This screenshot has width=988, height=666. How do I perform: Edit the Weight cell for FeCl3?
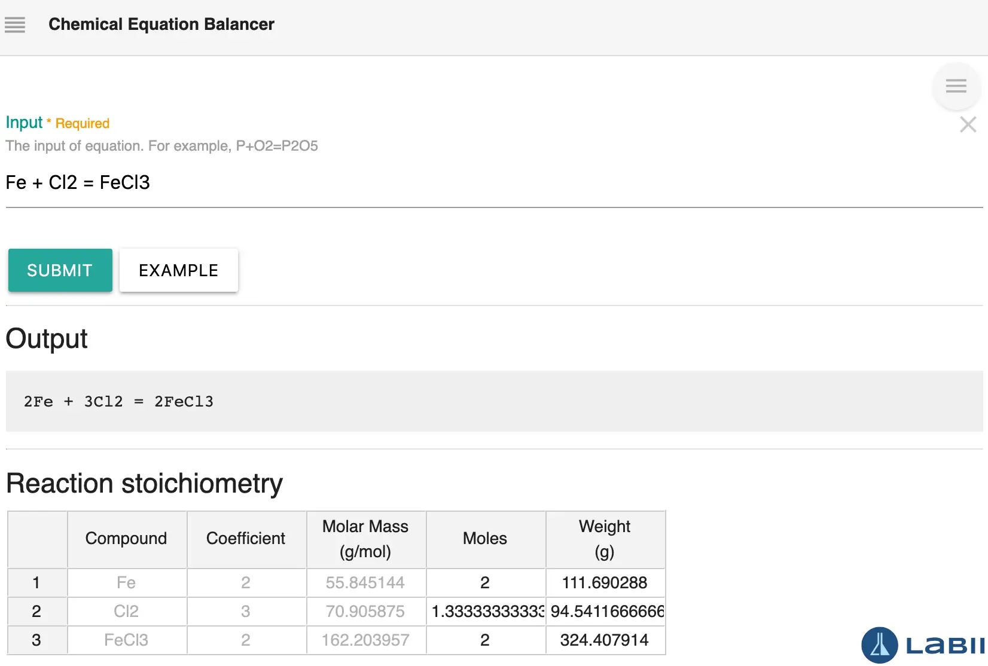(x=605, y=640)
